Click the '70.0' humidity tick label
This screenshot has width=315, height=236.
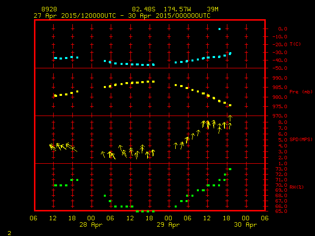click(281, 185)
